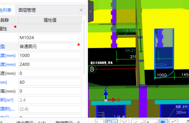
Task: Collapse the side panel using the arrow handle
Action: (x=91, y=11)
